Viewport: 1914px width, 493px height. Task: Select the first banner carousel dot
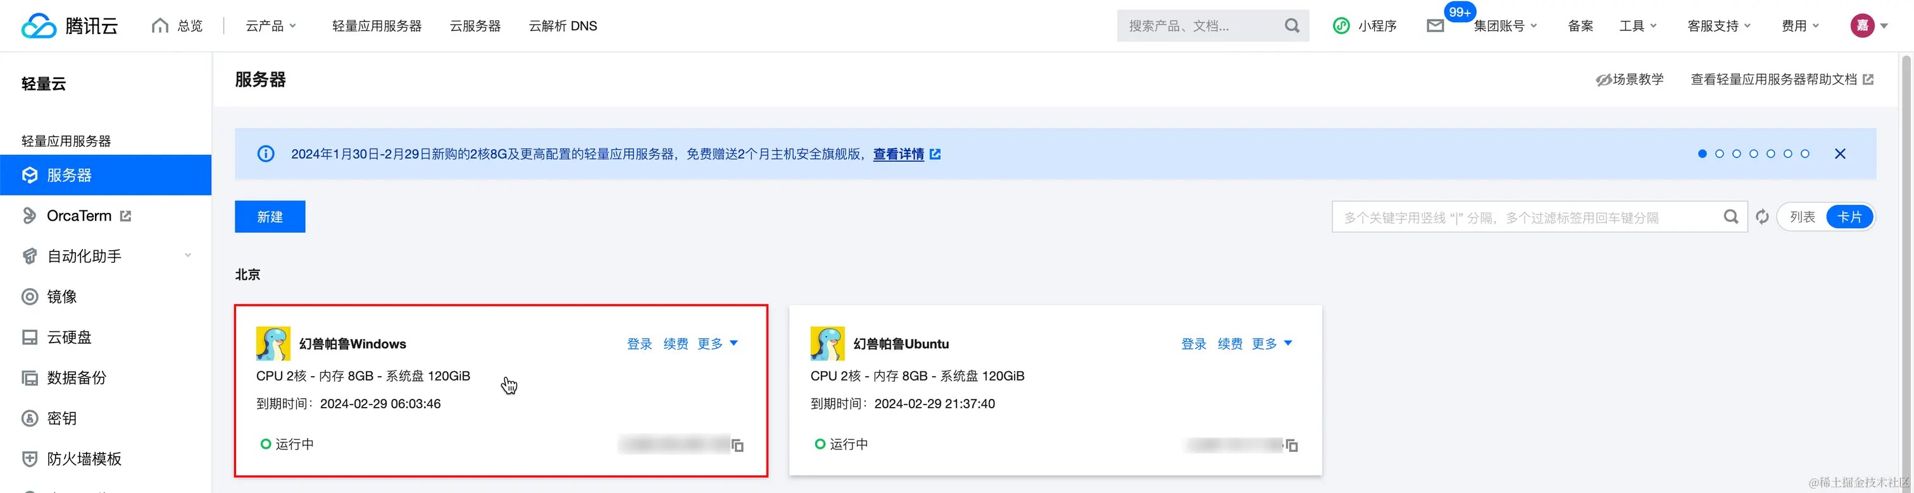(1702, 154)
